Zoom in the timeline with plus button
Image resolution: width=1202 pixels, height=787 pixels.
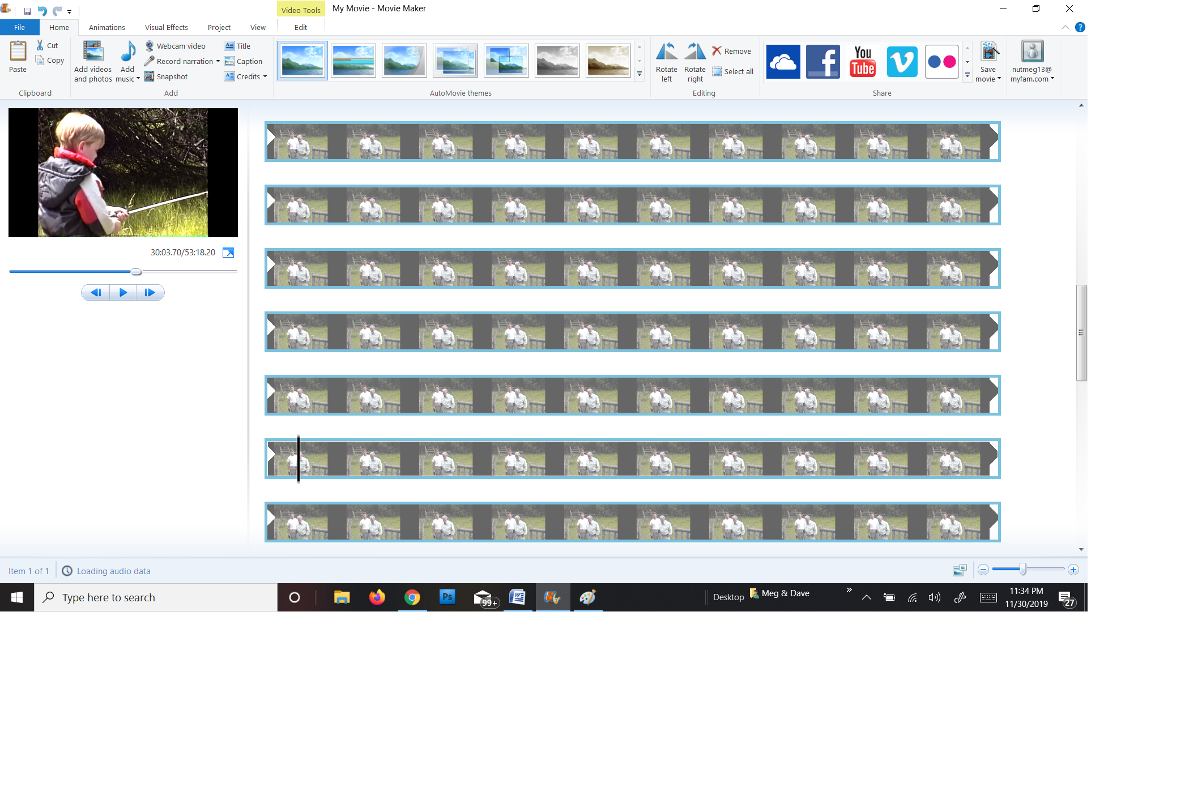pos(1073,570)
